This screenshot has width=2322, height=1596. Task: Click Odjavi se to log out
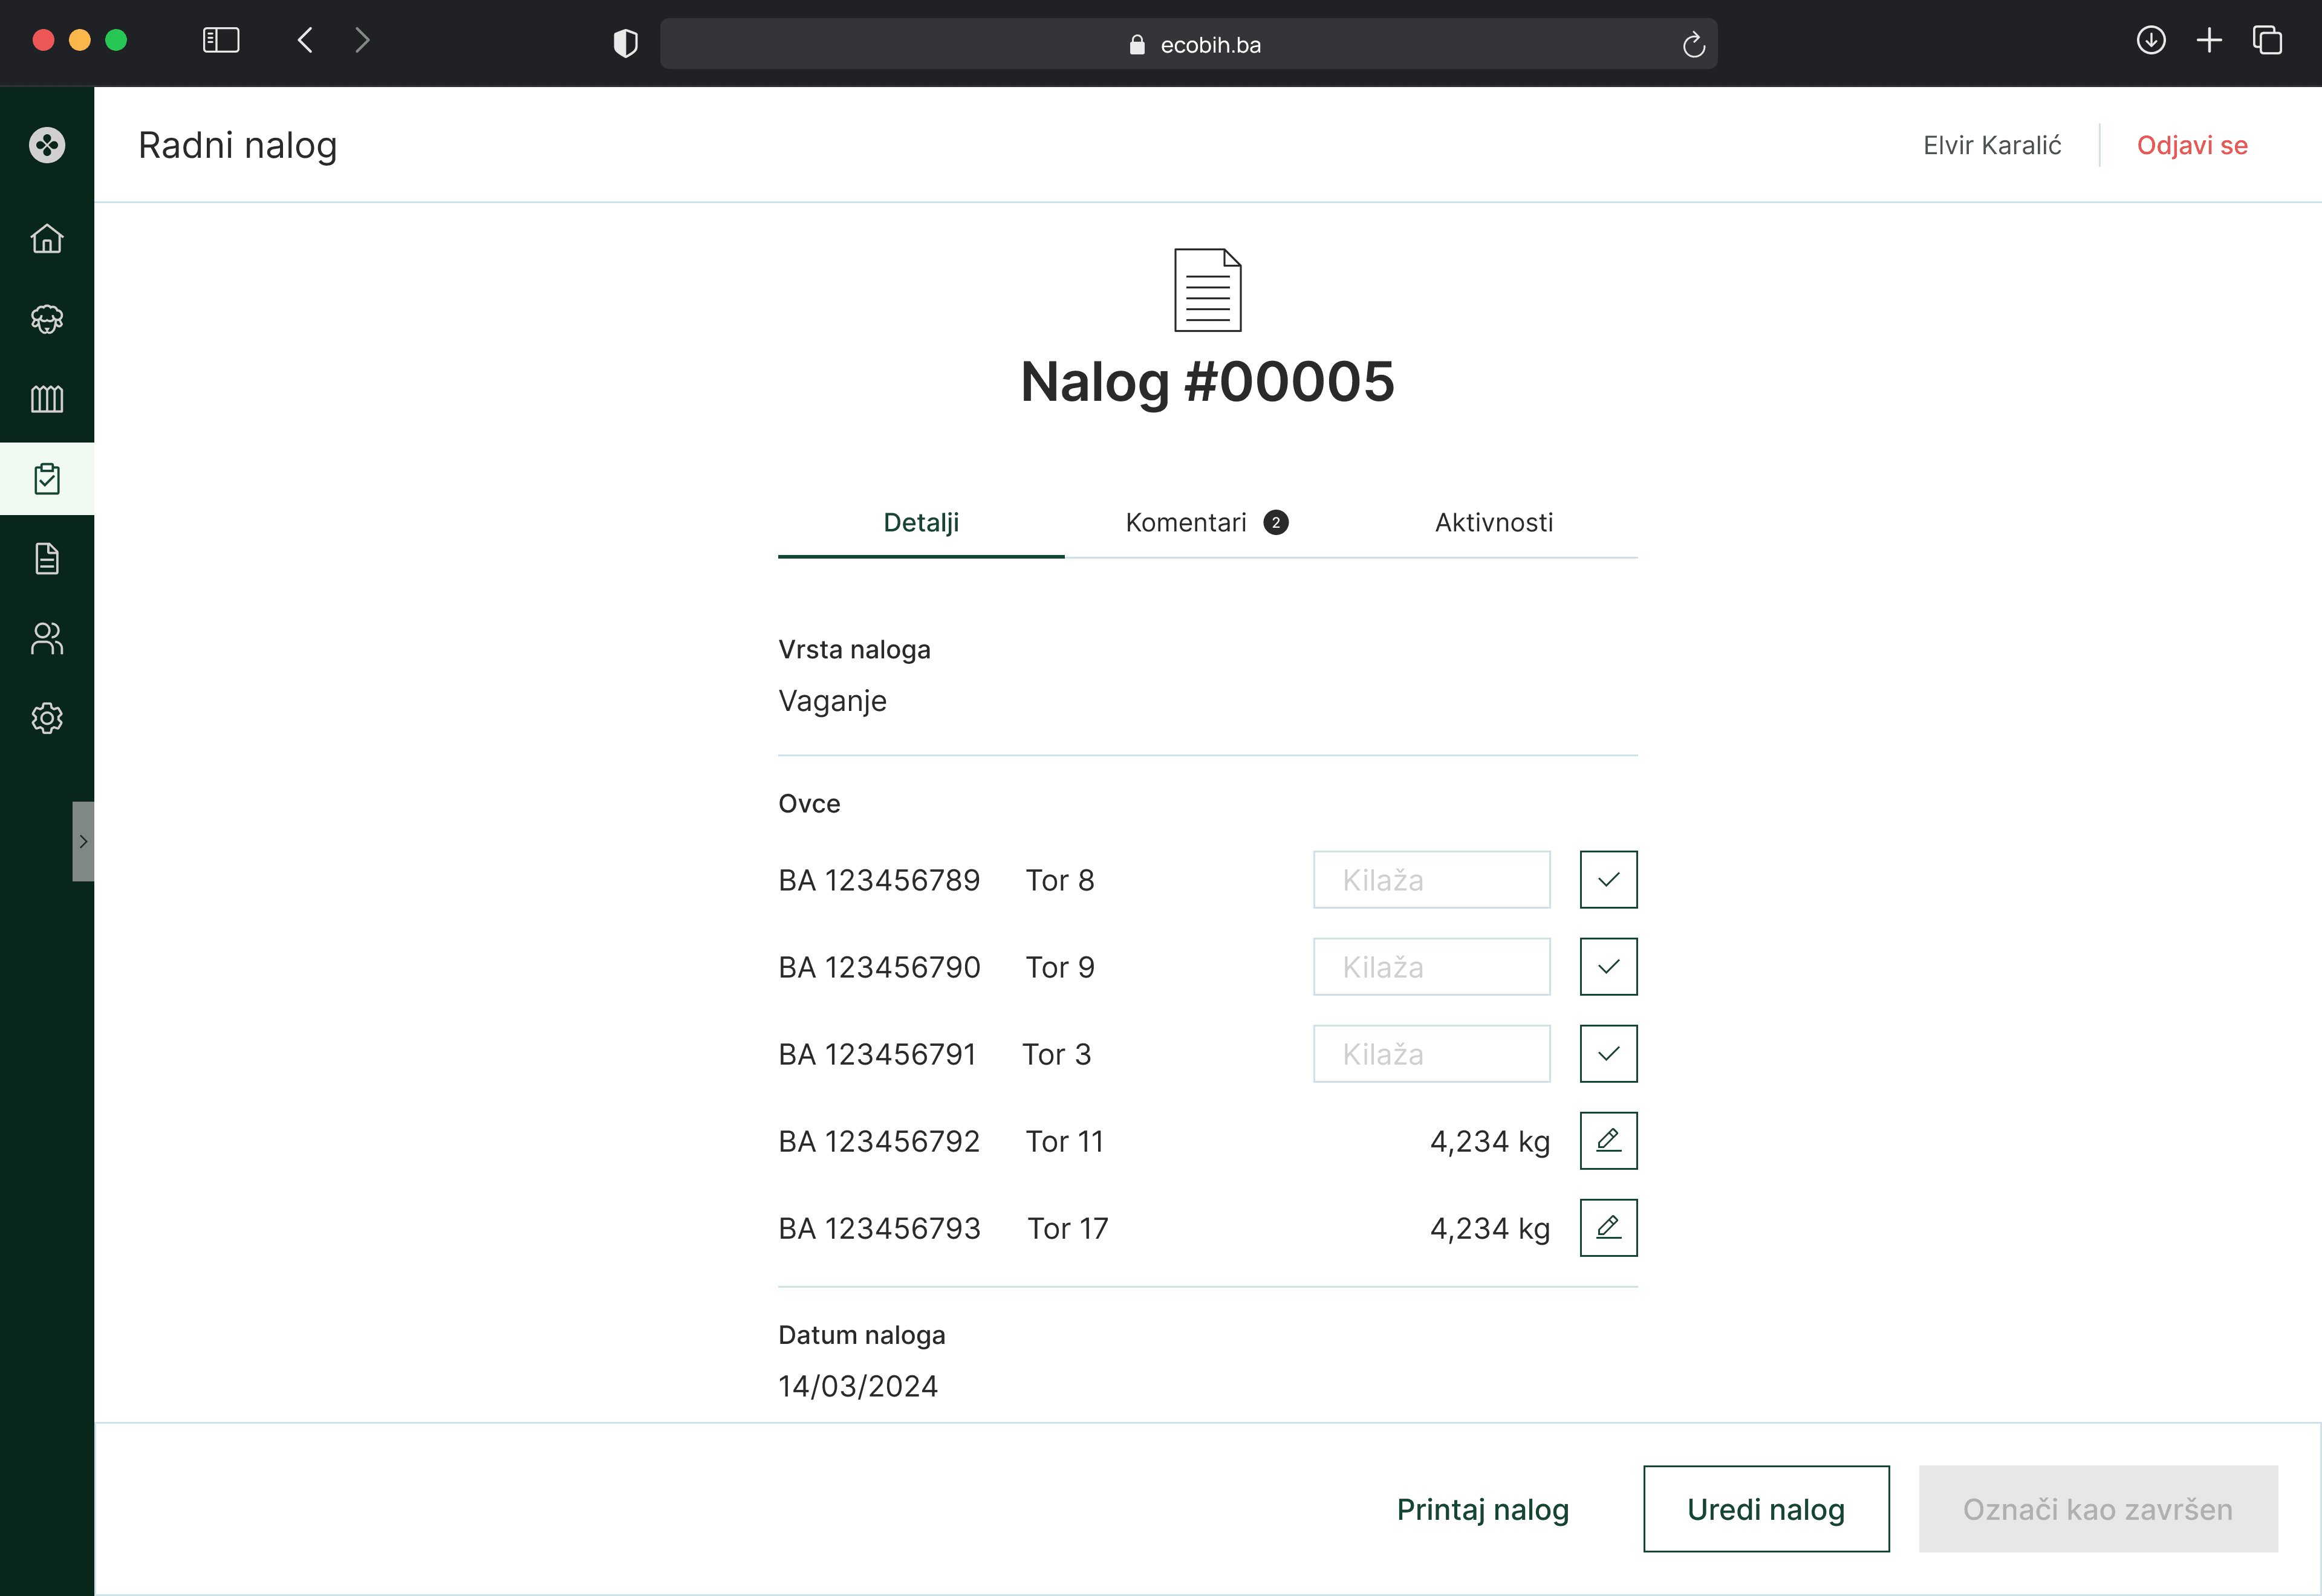(x=2191, y=145)
